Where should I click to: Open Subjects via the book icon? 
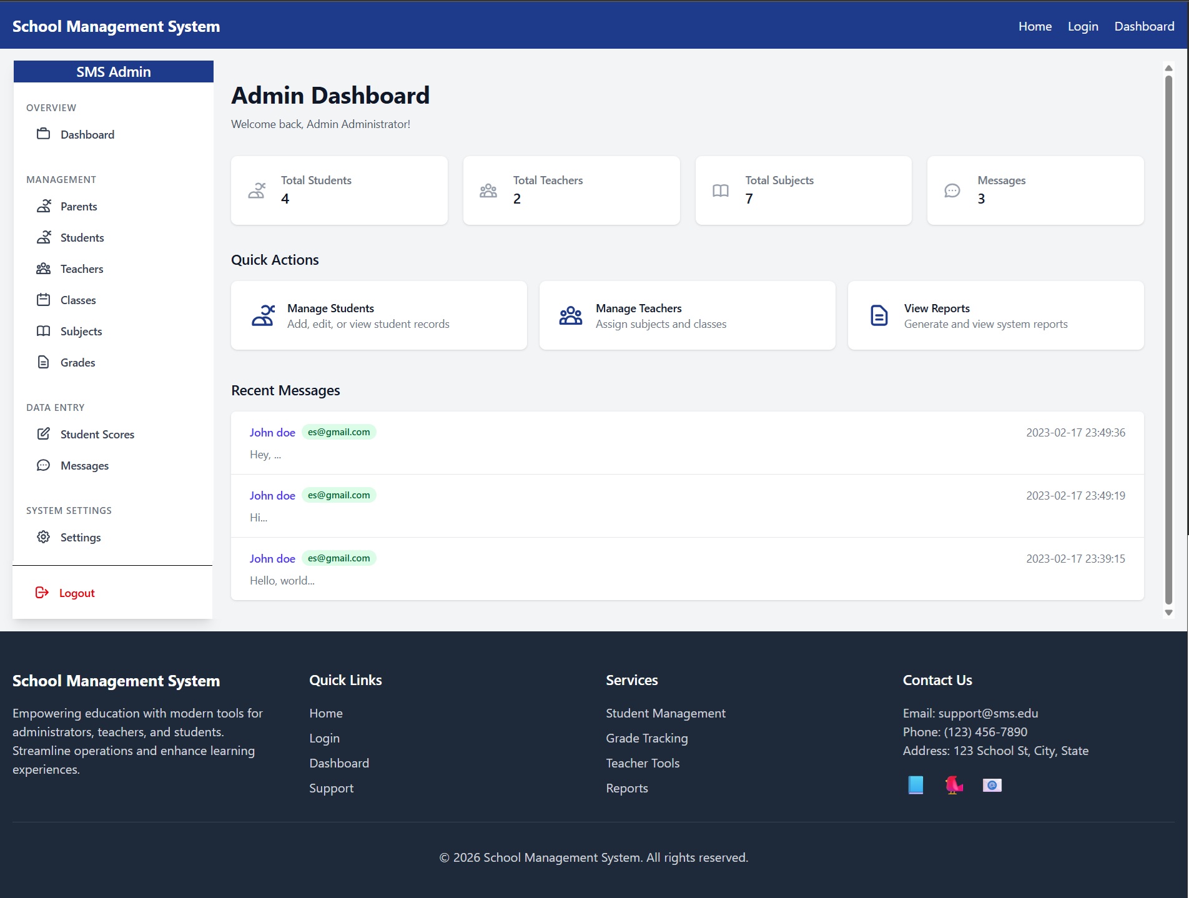pos(44,331)
